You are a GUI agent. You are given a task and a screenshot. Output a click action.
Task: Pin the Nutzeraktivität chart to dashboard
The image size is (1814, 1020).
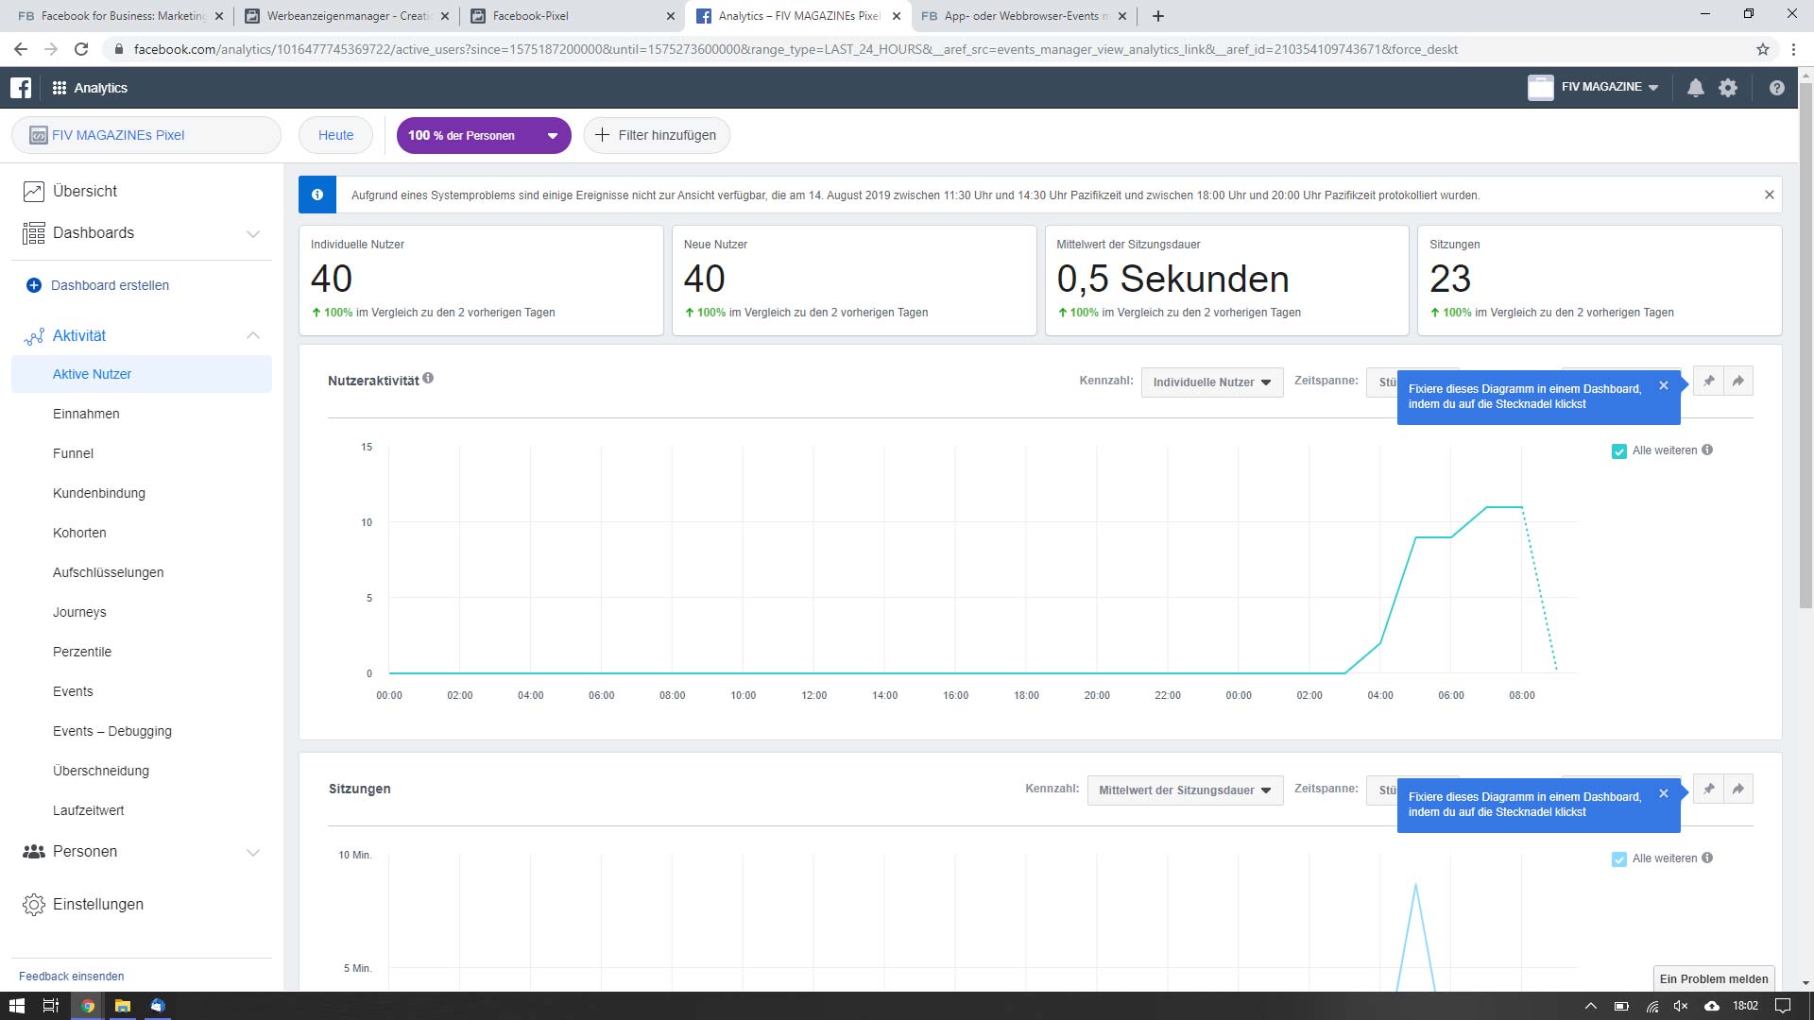(1708, 382)
